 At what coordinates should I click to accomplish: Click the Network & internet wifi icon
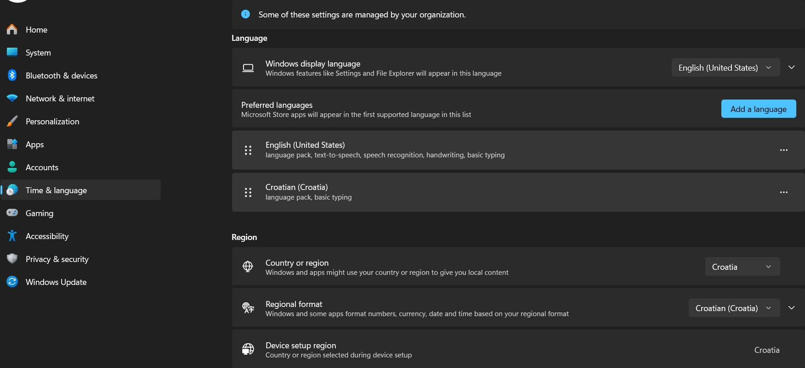pos(12,98)
